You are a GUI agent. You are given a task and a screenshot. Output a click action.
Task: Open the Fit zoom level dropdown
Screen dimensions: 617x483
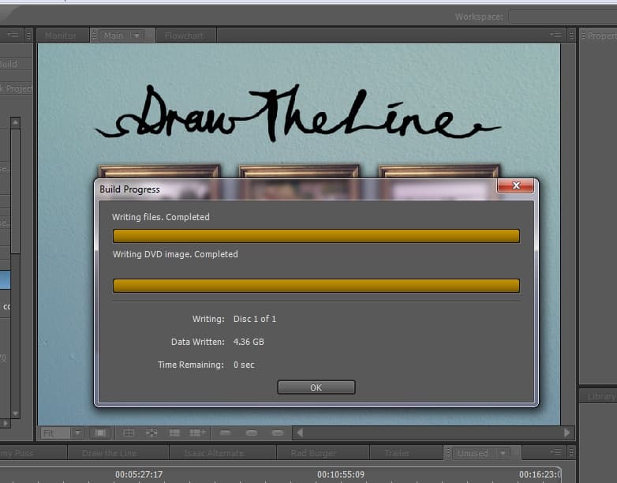tap(77, 432)
